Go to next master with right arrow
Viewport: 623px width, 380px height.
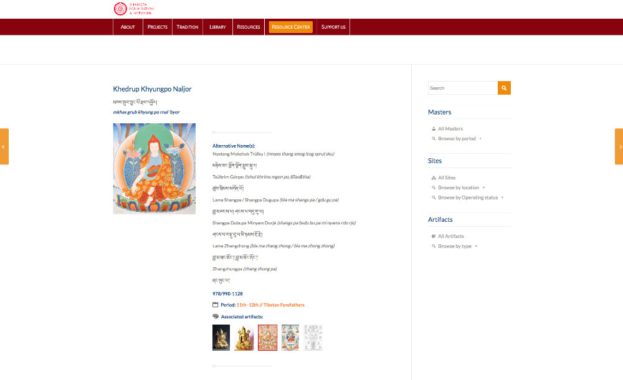coord(619,146)
